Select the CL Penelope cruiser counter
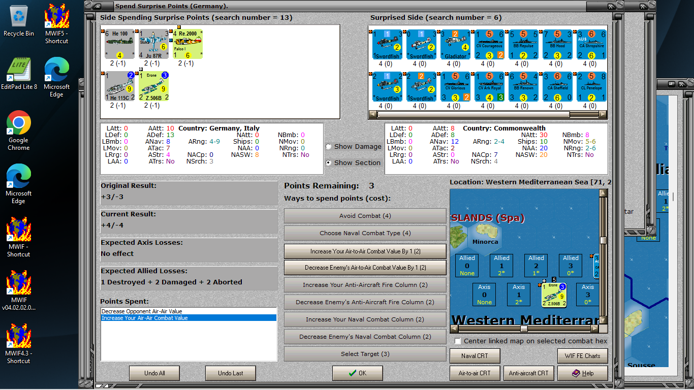This screenshot has width=694, height=390. 591,86
